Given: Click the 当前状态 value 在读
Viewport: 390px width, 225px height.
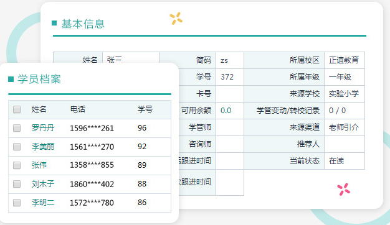Looking at the screenshot, I should (336, 161).
